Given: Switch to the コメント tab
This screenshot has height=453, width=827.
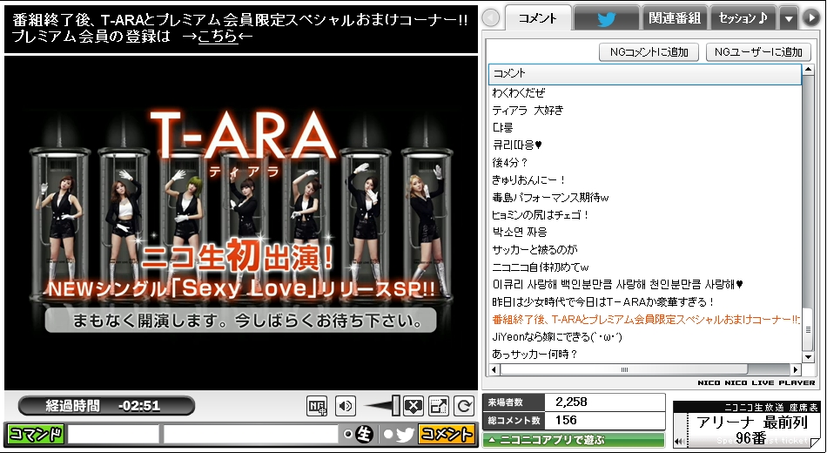Looking at the screenshot, I should tap(538, 18).
